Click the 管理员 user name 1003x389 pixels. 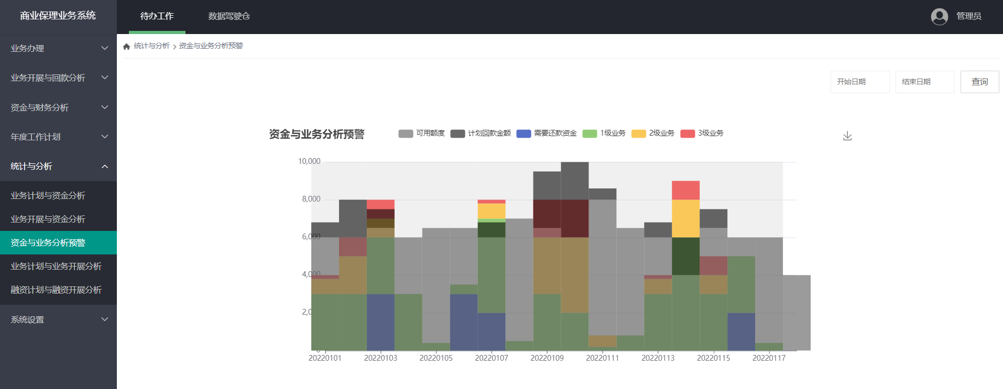[x=968, y=16]
